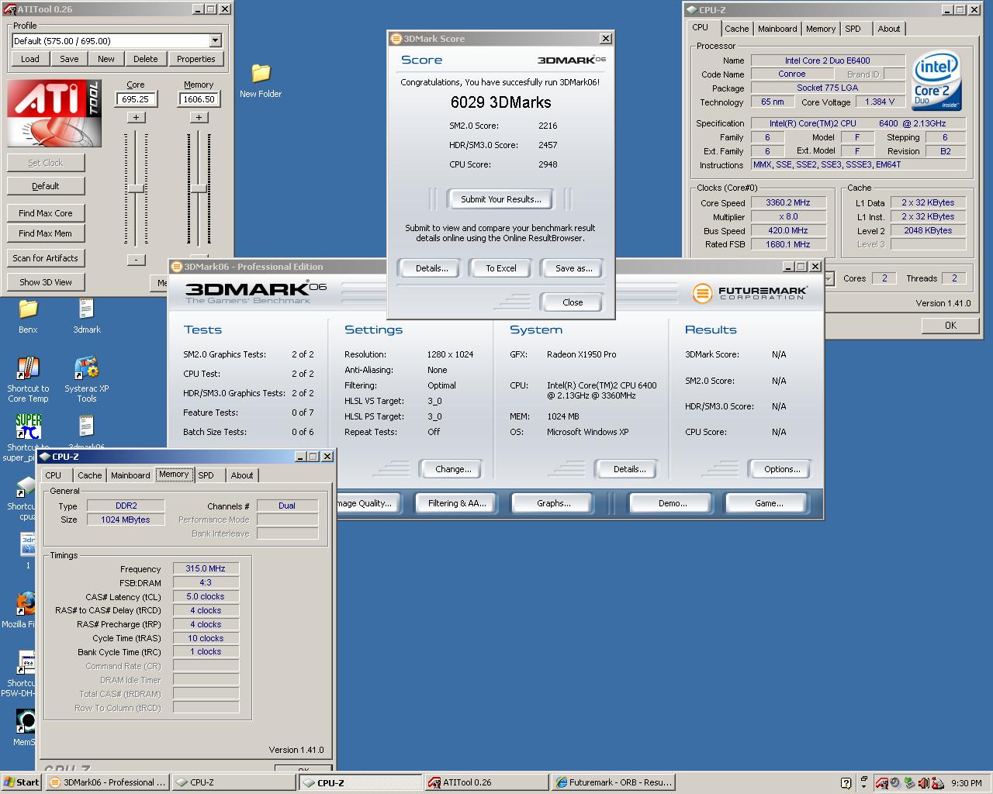Click the ATI Tool logo image

click(x=54, y=114)
